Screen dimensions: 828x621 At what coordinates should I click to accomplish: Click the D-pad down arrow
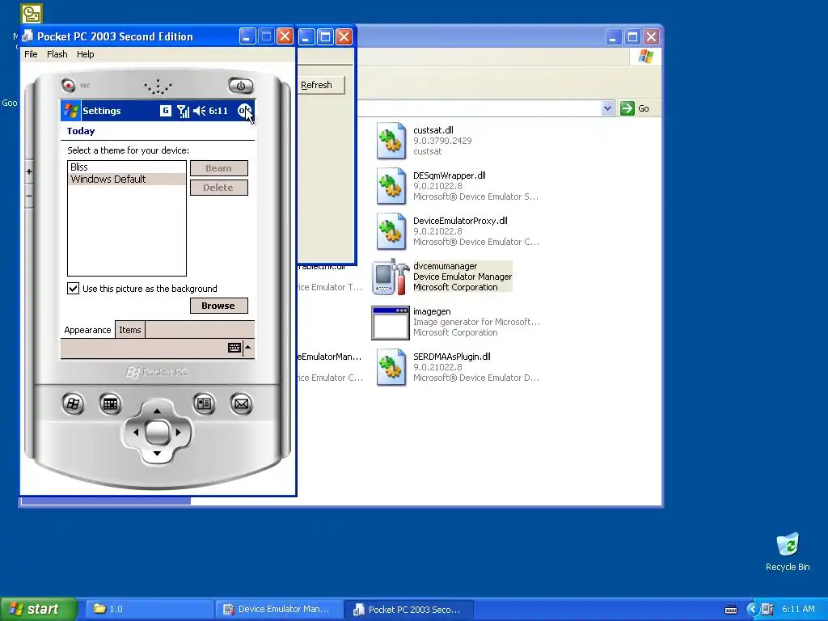click(x=157, y=453)
